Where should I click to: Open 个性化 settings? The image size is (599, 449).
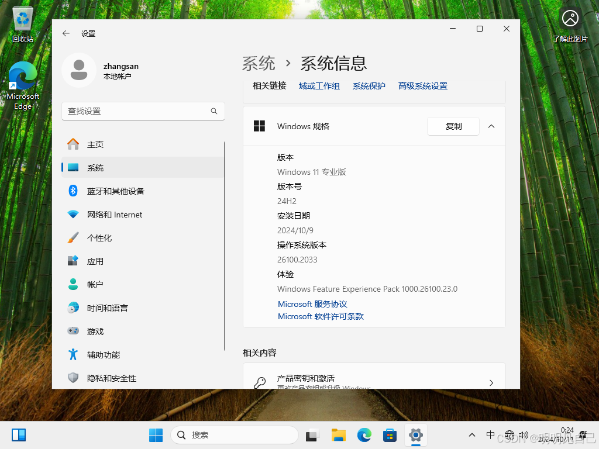[143, 238]
